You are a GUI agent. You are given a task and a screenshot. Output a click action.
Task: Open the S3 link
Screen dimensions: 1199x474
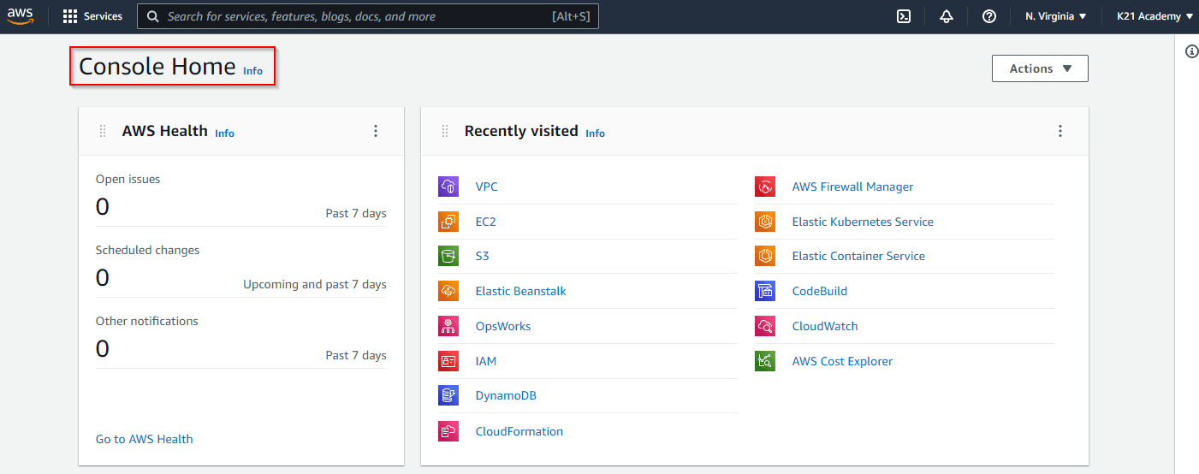482,256
